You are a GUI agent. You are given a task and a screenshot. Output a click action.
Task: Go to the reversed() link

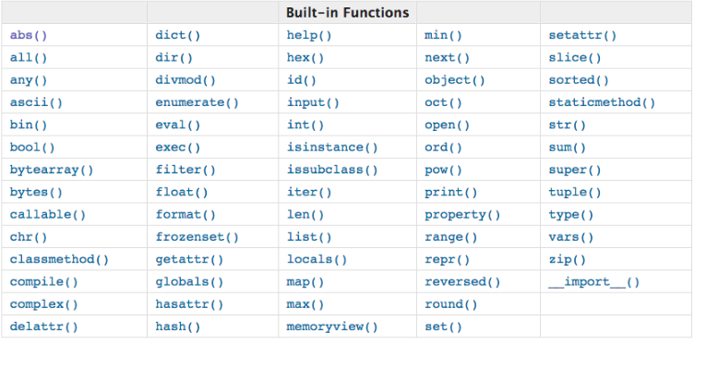point(462,282)
